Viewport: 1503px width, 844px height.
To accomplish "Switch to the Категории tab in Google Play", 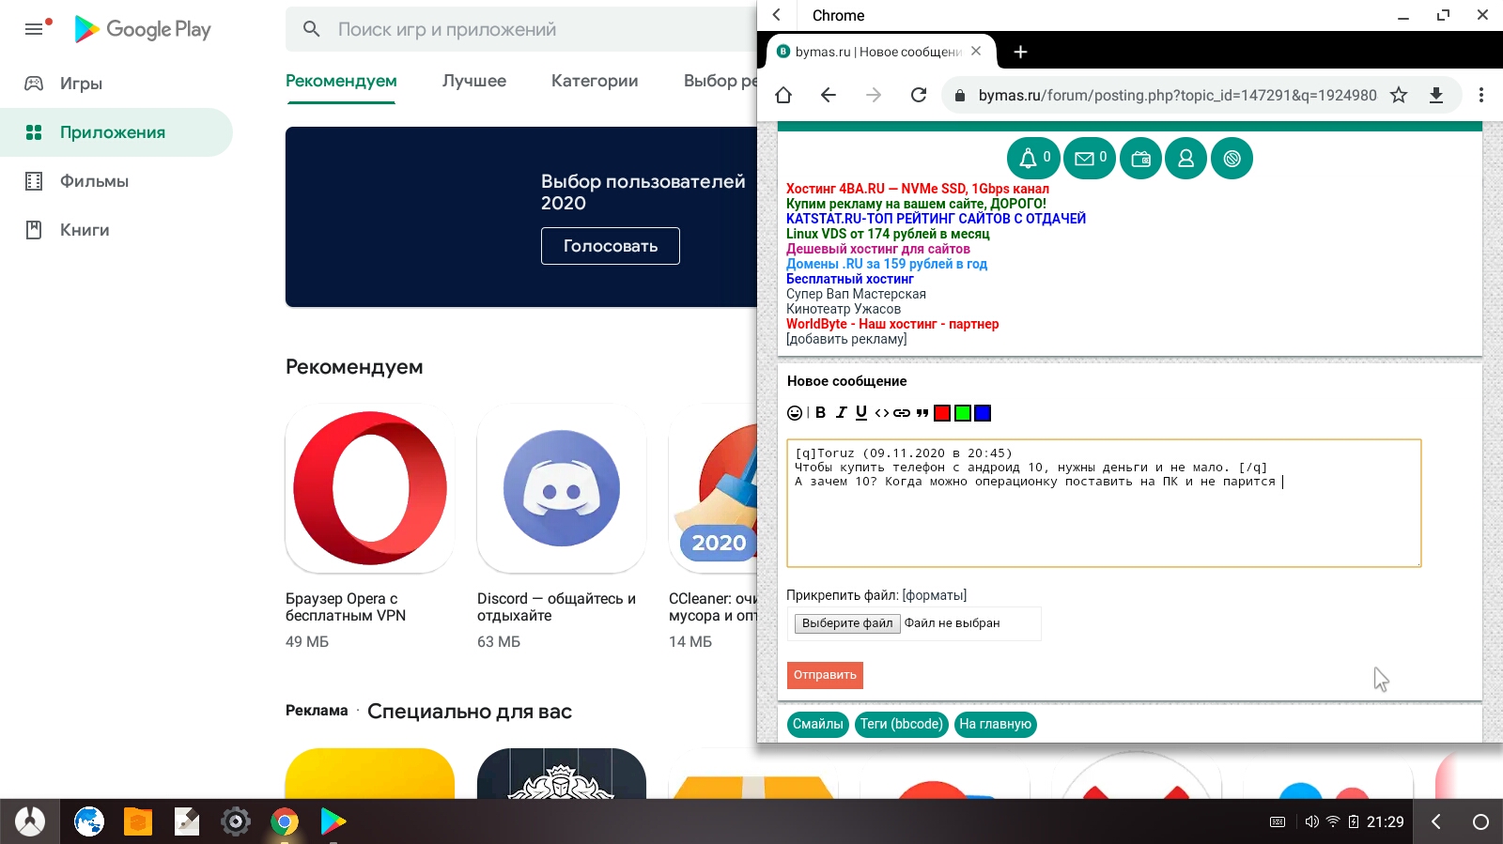I will [595, 81].
